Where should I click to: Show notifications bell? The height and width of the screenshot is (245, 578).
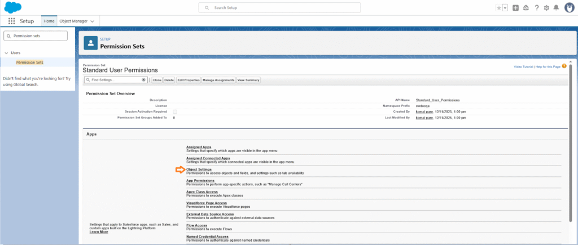point(556,8)
